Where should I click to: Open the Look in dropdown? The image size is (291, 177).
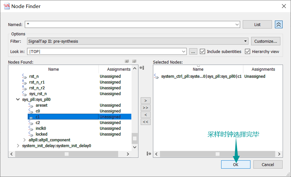point(184,51)
